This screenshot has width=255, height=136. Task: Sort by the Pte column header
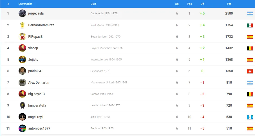click(x=229, y=4)
